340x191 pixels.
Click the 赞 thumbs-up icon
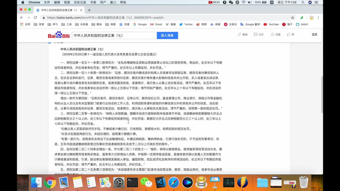(x=288, y=34)
